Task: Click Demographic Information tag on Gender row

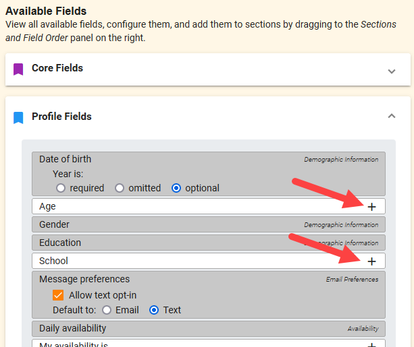Action: pos(341,225)
